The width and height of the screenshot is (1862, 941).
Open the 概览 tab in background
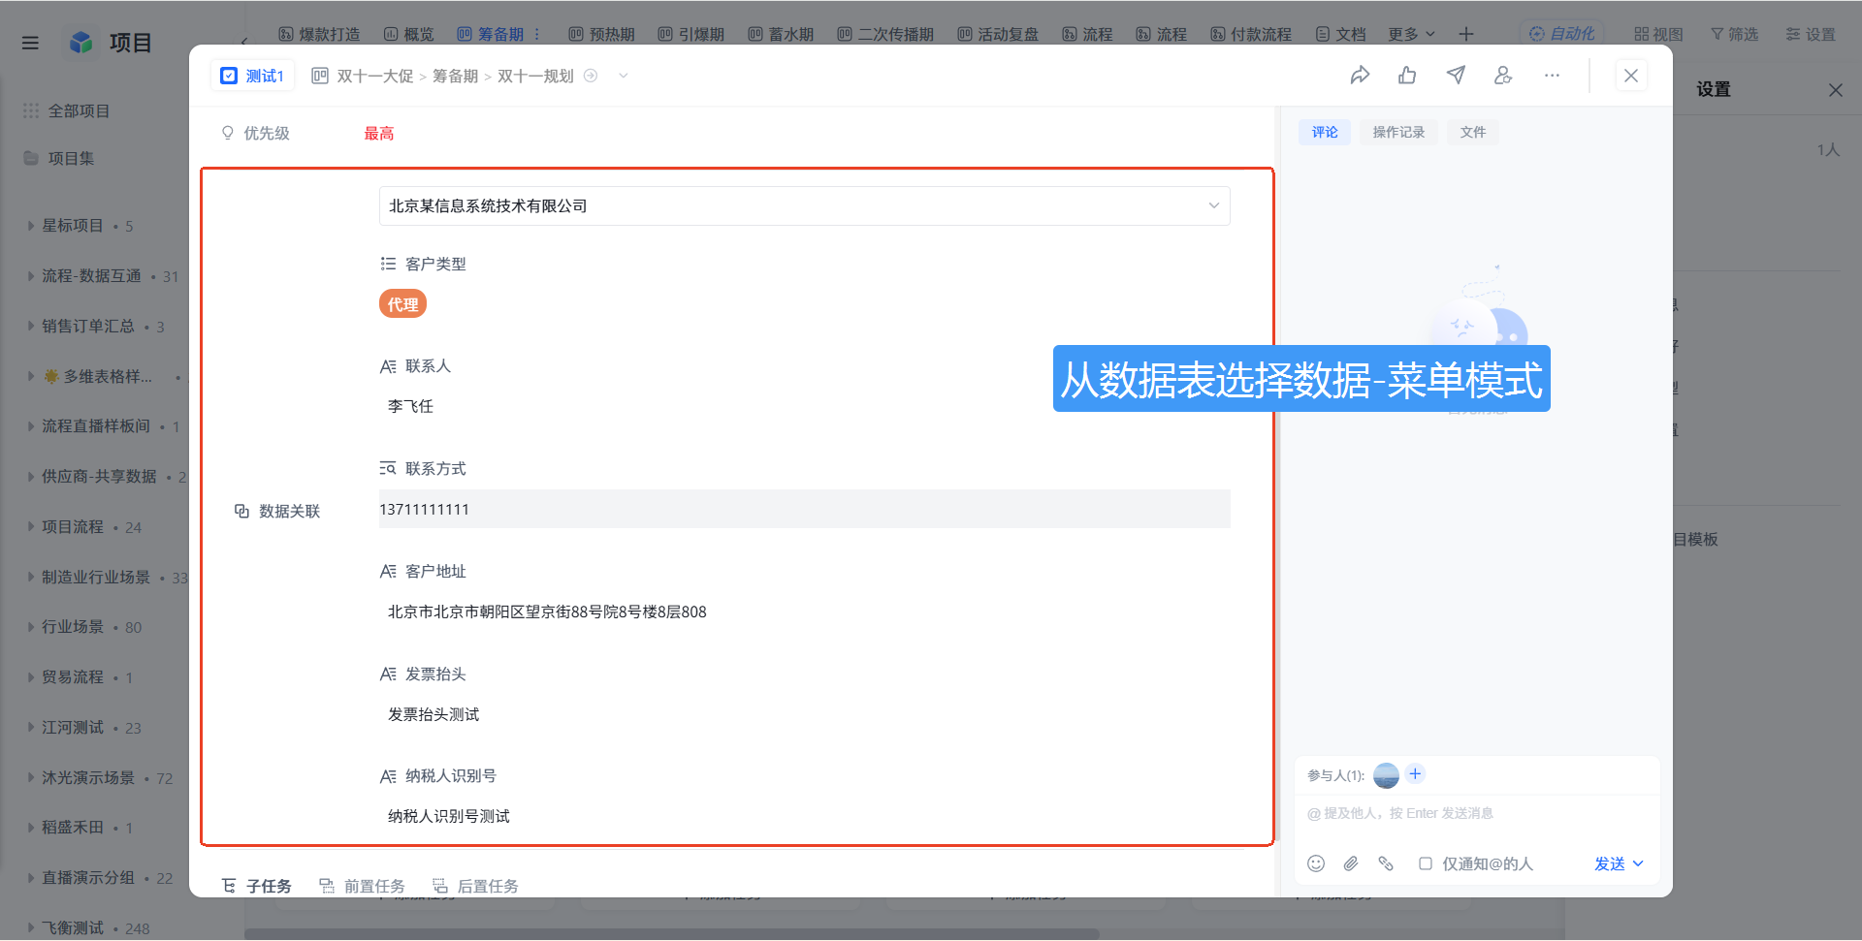408,34
